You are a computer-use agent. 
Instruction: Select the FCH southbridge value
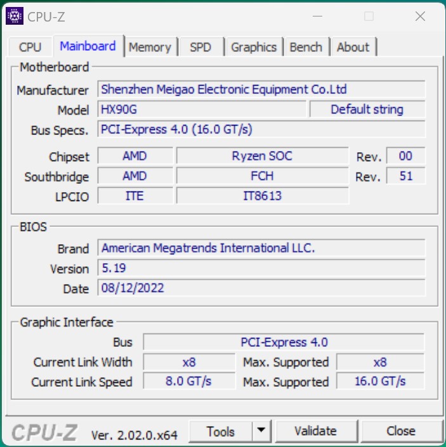(x=263, y=176)
